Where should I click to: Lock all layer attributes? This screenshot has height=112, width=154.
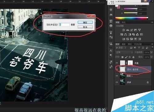pyautogui.click(x=133, y=57)
